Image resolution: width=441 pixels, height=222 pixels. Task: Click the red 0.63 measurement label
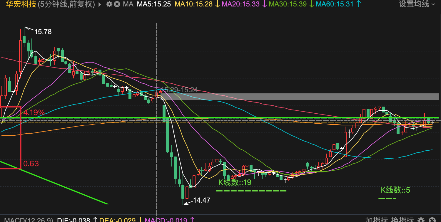(31, 164)
